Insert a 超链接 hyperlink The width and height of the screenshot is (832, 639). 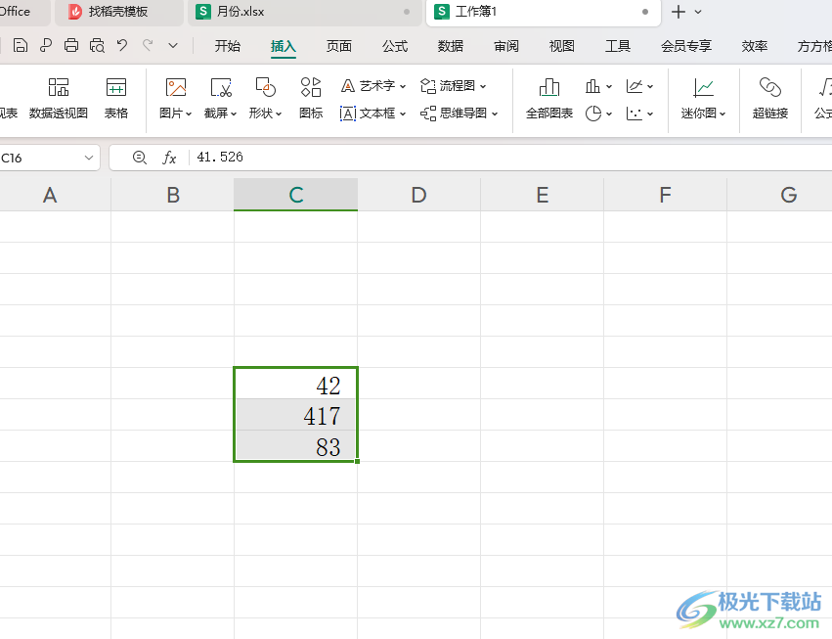coord(770,98)
